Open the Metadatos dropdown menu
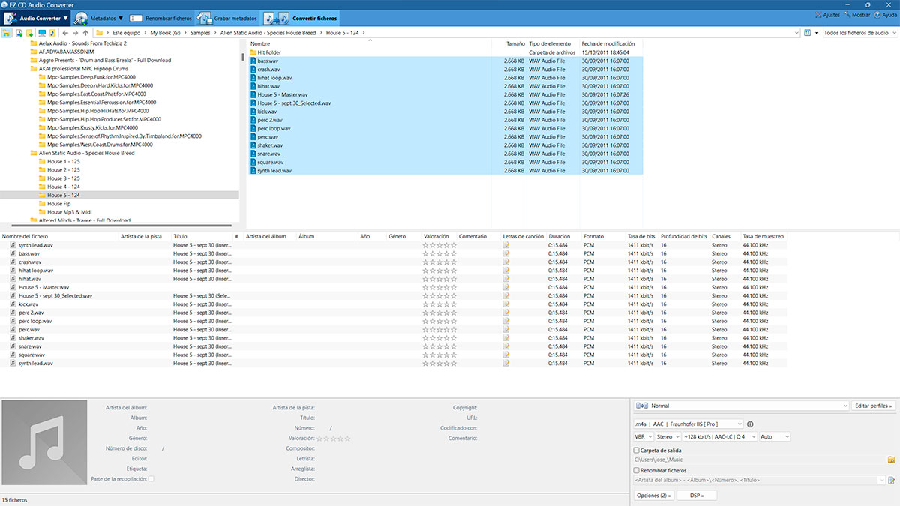 click(x=98, y=17)
